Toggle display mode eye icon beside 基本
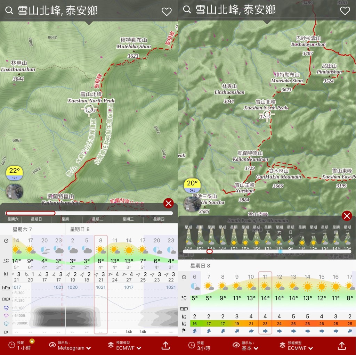The image size is (356, 355). [236, 345]
